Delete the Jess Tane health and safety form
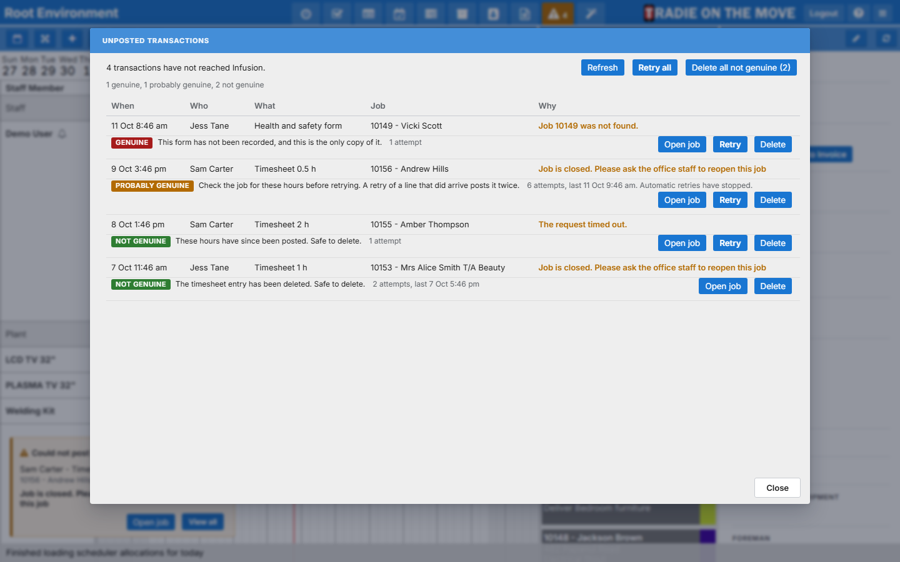The image size is (900, 562). coord(772,144)
